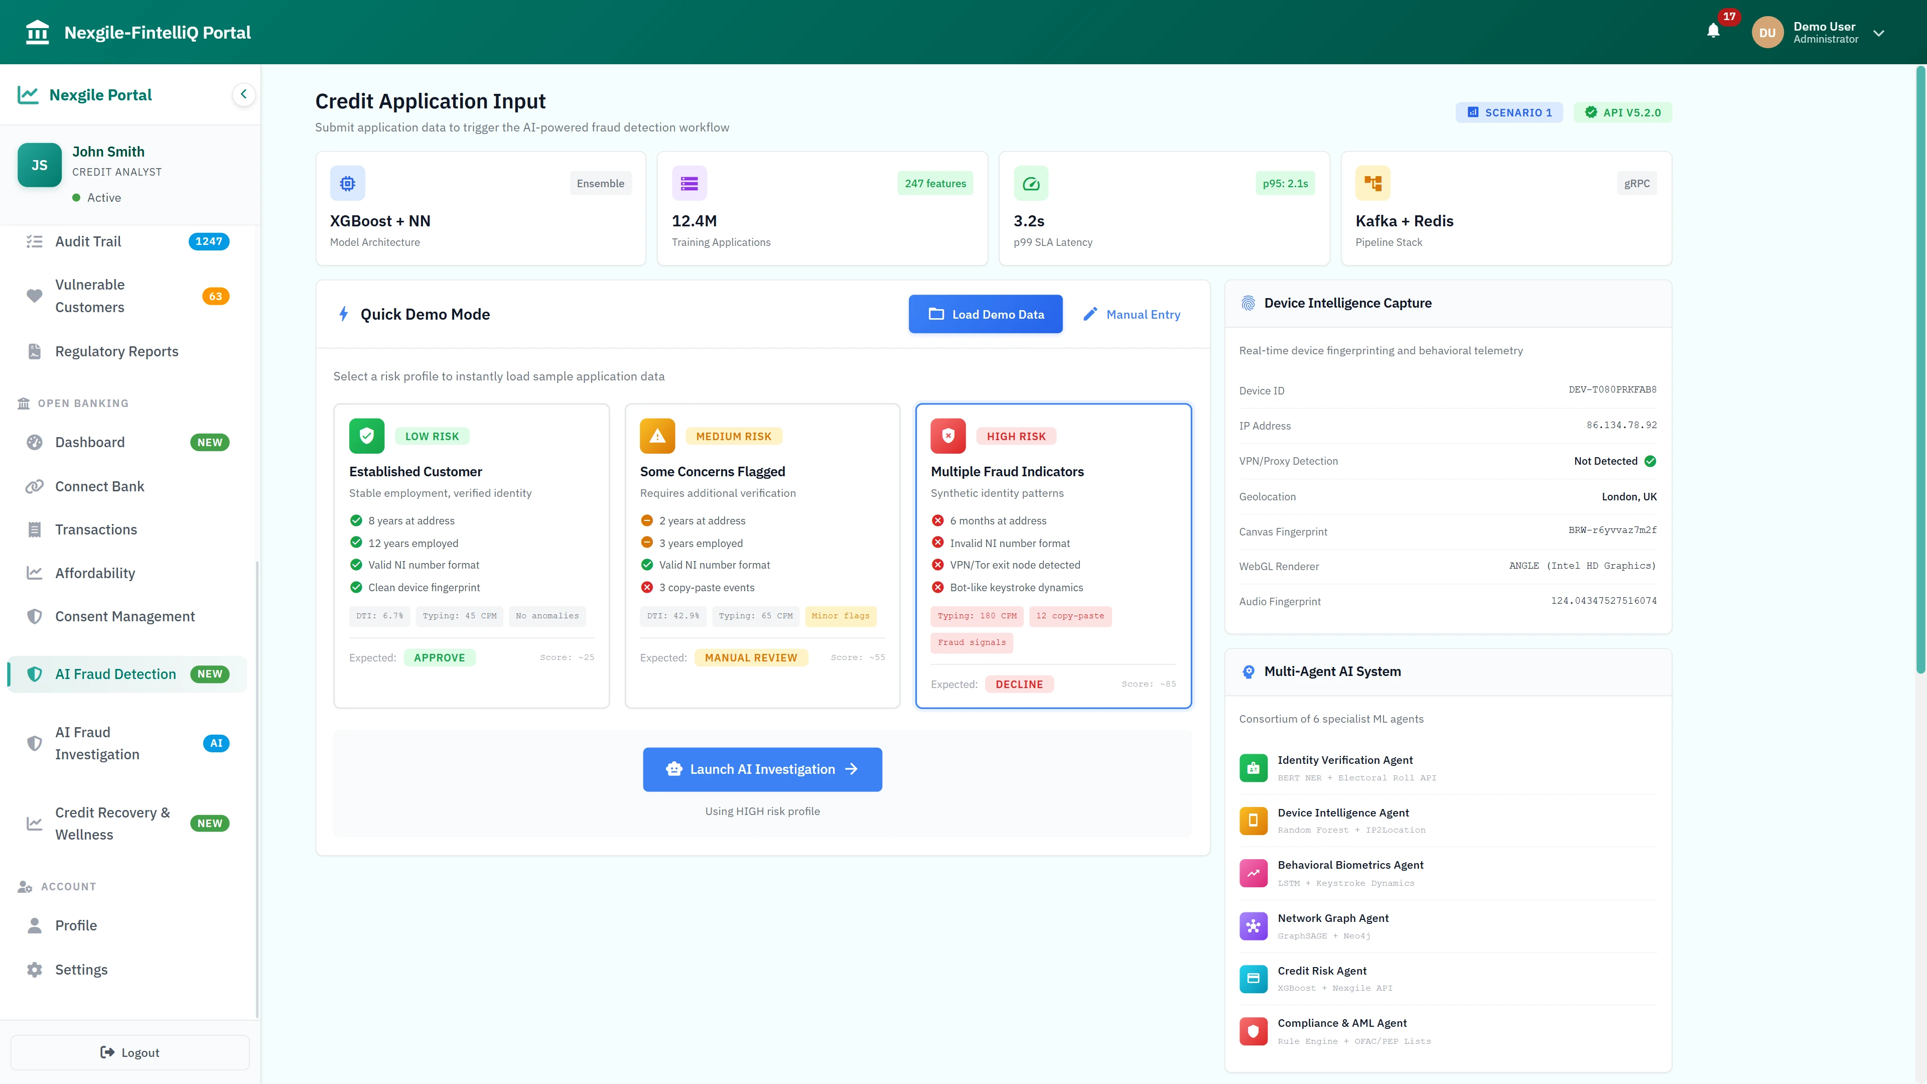This screenshot has height=1084, width=1927.
Task: Switch to Manual Entry mode
Action: click(x=1132, y=314)
